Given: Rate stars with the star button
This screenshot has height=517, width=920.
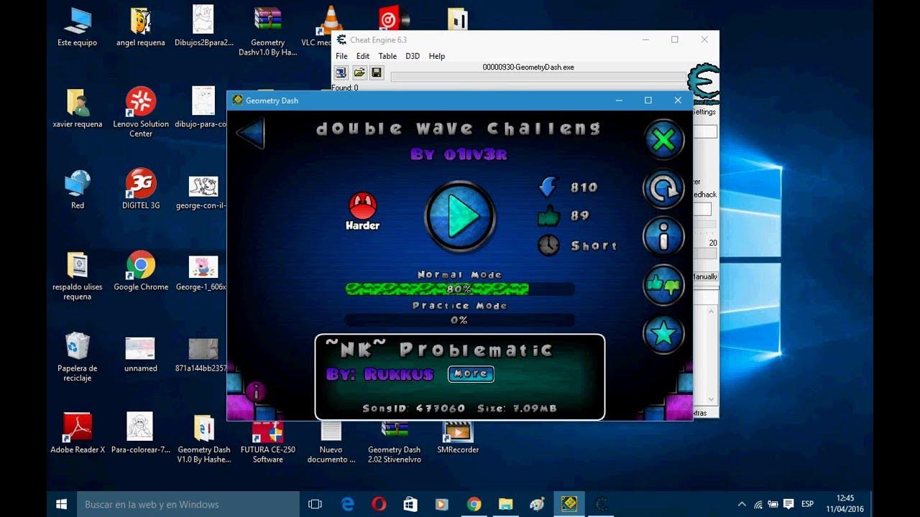Looking at the screenshot, I should [x=663, y=333].
